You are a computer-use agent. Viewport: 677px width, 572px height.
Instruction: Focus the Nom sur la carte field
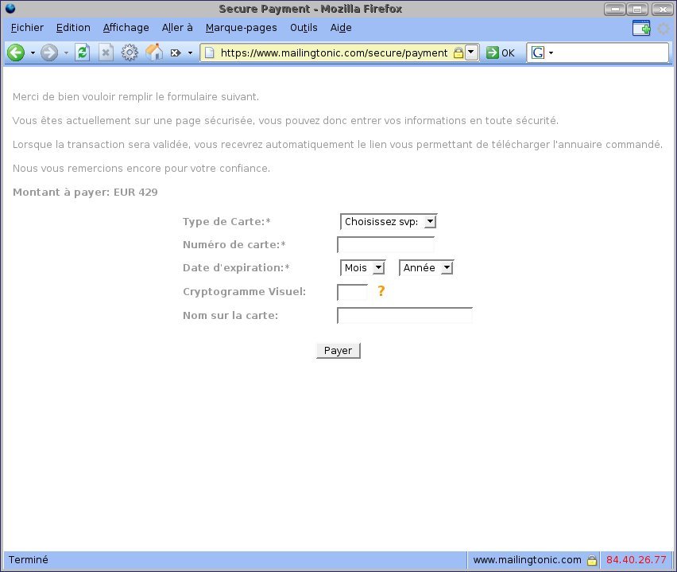click(404, 316)
